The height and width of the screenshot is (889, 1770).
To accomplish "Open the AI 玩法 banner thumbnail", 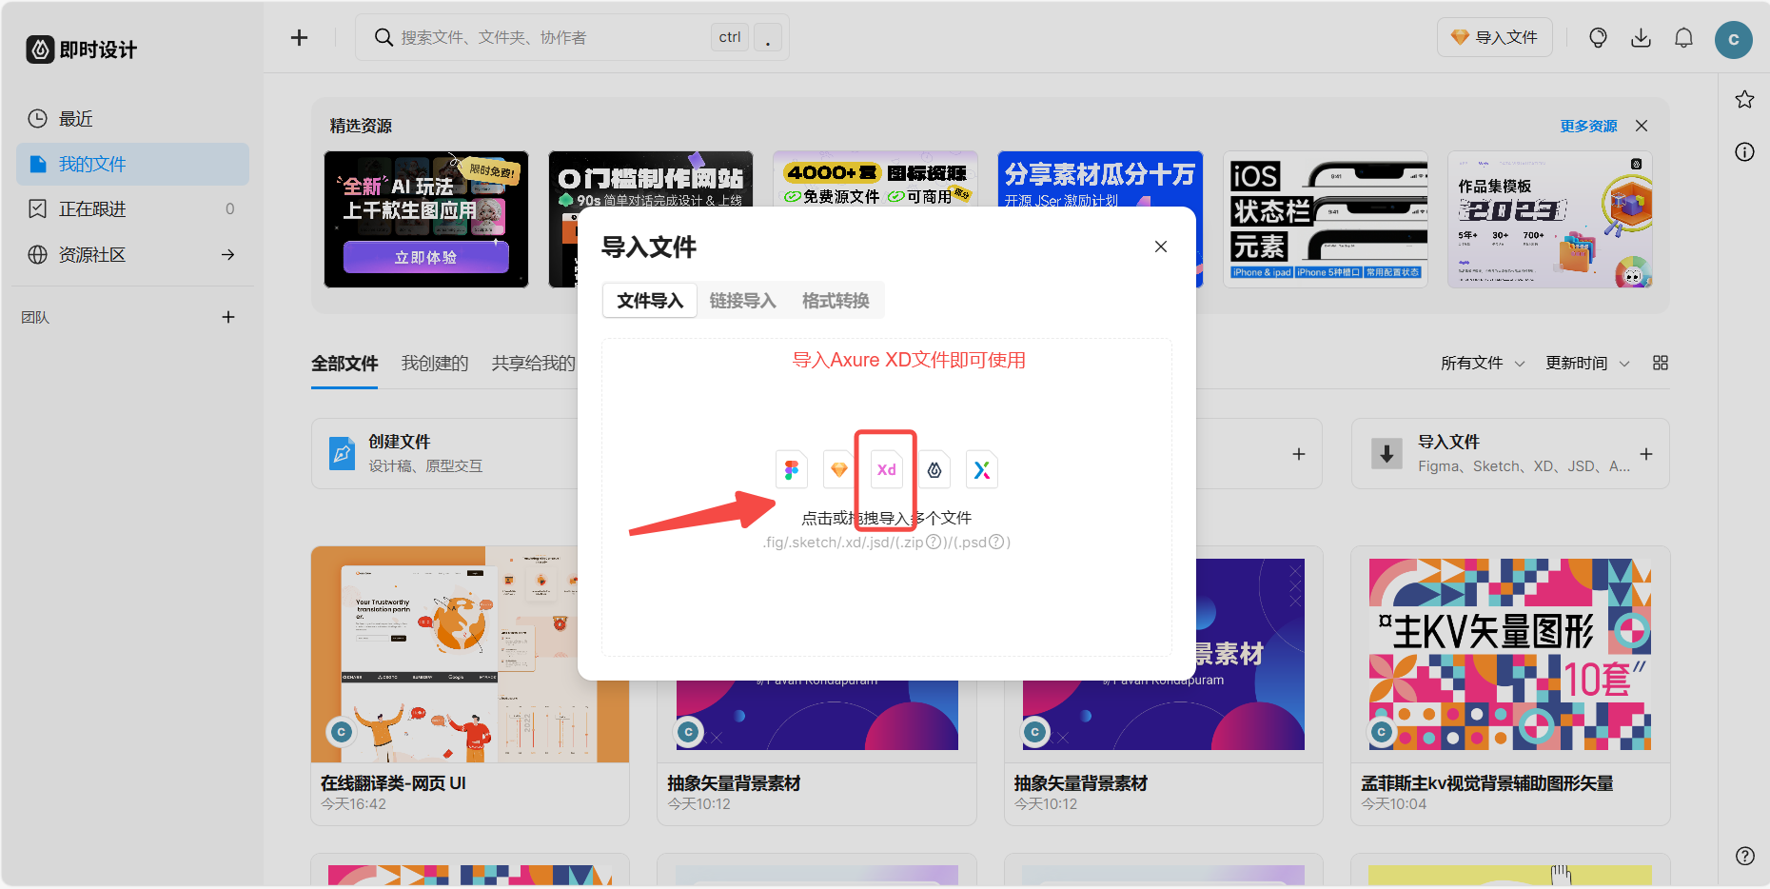I will coord(426,219).
